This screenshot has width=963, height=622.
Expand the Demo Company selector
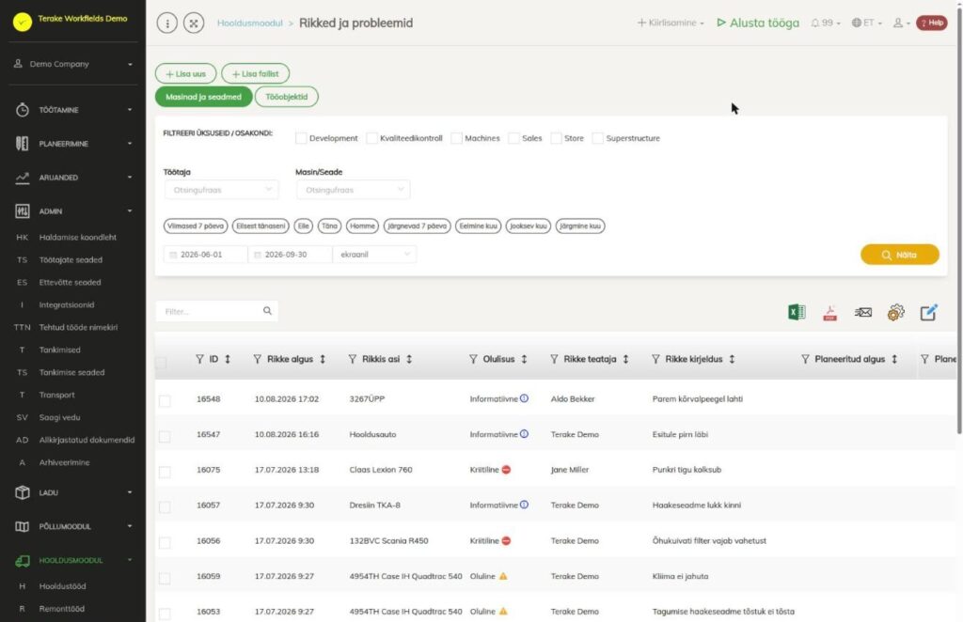[73, 64]
